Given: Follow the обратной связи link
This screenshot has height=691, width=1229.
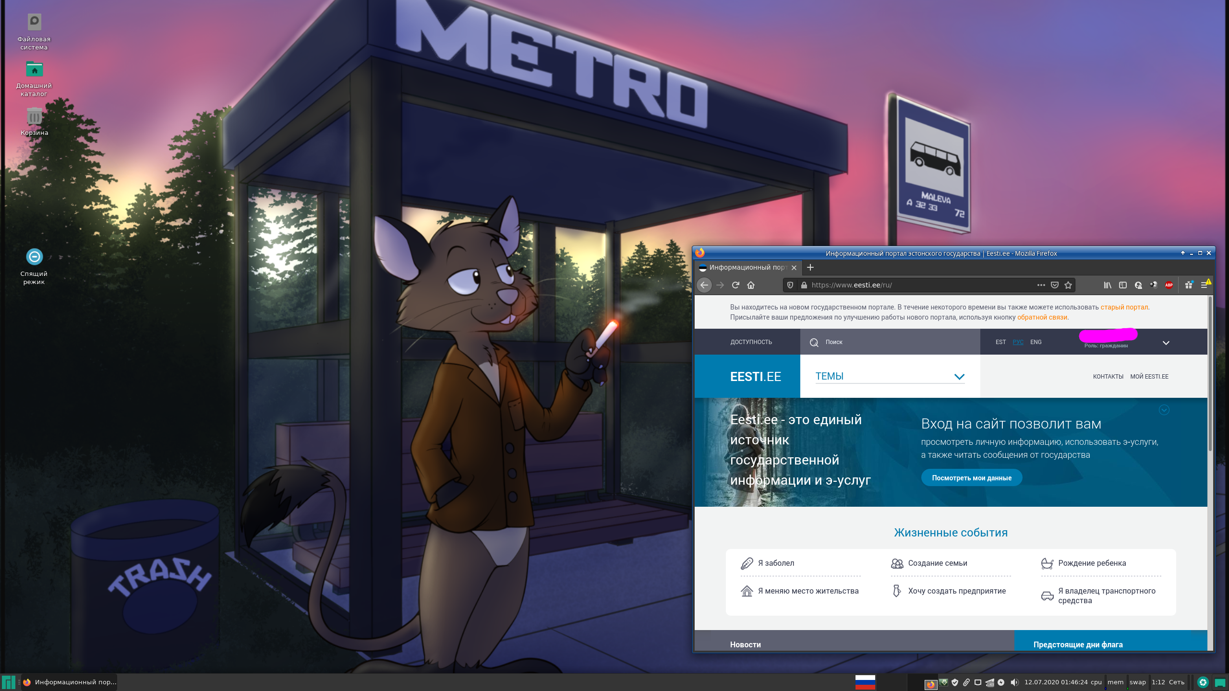Looking at the screenshot, I should tap(1042, 317).
